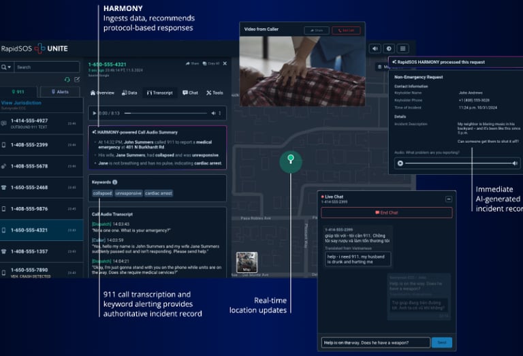The height and width of the screenshot is (356, 523).
Task: Open the Overview tab
Action: click(102, 93)
